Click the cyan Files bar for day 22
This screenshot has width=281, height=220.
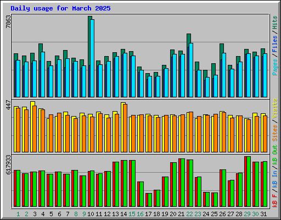191,70
